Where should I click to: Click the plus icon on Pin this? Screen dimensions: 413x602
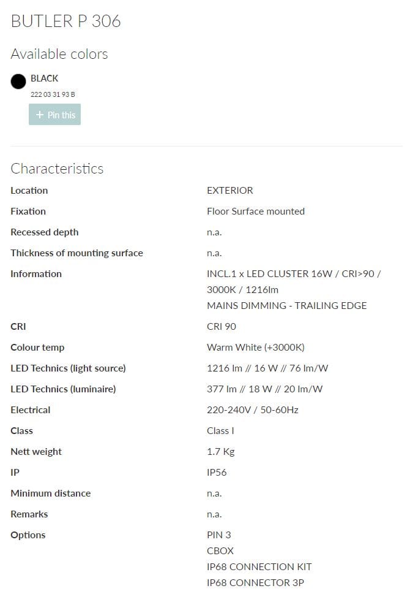click(40, 115)
